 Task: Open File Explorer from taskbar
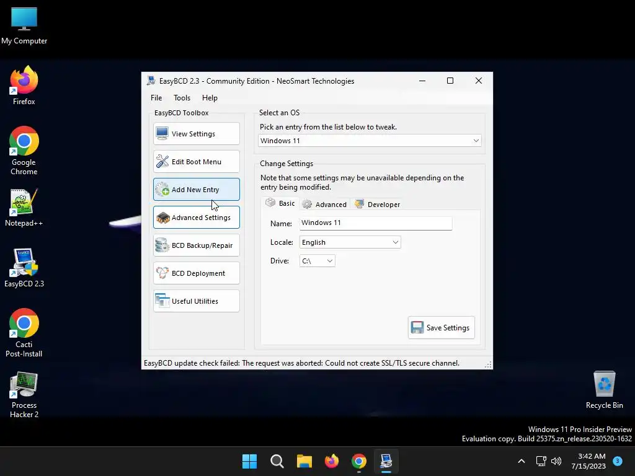[304, 461]
